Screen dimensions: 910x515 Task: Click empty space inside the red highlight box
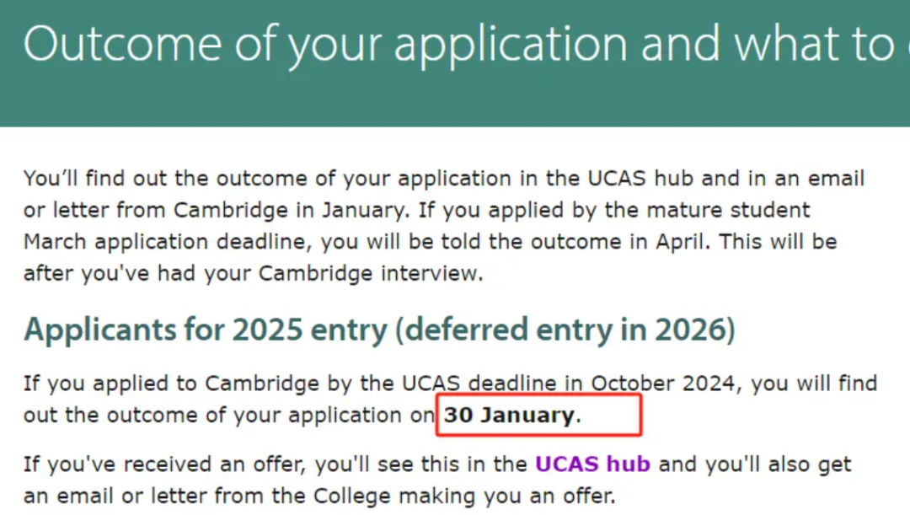[x=611, y=415]
